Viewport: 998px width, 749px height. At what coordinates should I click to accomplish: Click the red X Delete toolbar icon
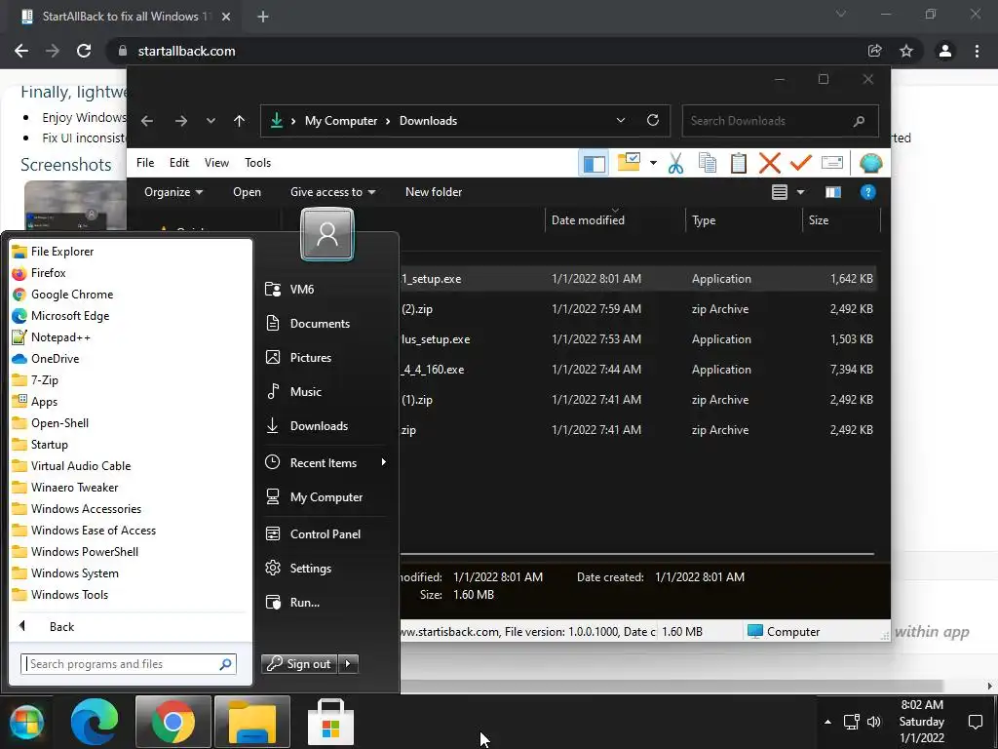coord(770,163)
